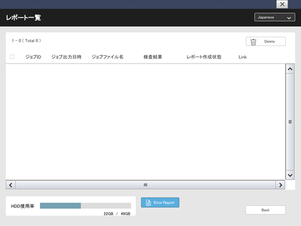
Task: Click the vertical scrollbar up arrow
Action: coord(290,69)
